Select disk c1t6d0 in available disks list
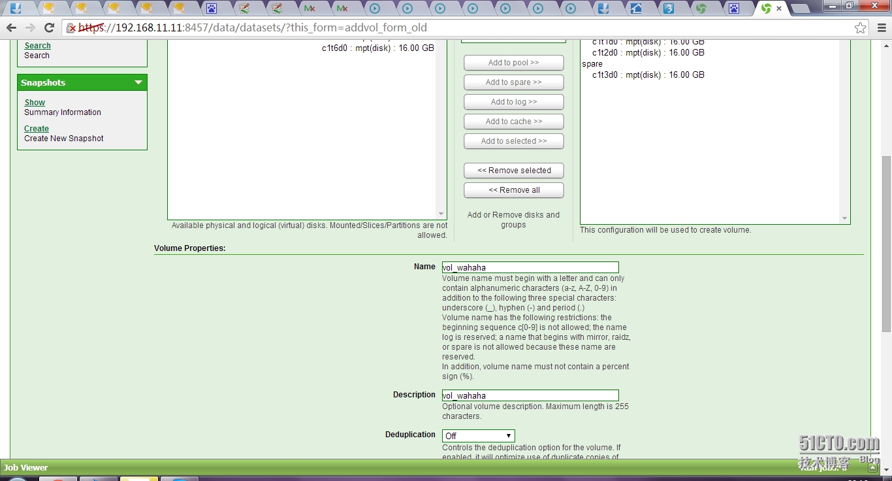The image size is (892, 481). click(x=377, y=48)
